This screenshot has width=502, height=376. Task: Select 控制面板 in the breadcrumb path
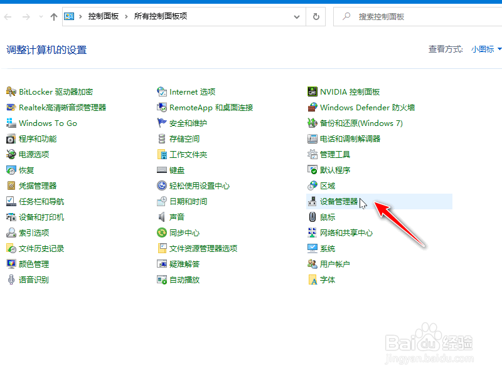[104, 16]
